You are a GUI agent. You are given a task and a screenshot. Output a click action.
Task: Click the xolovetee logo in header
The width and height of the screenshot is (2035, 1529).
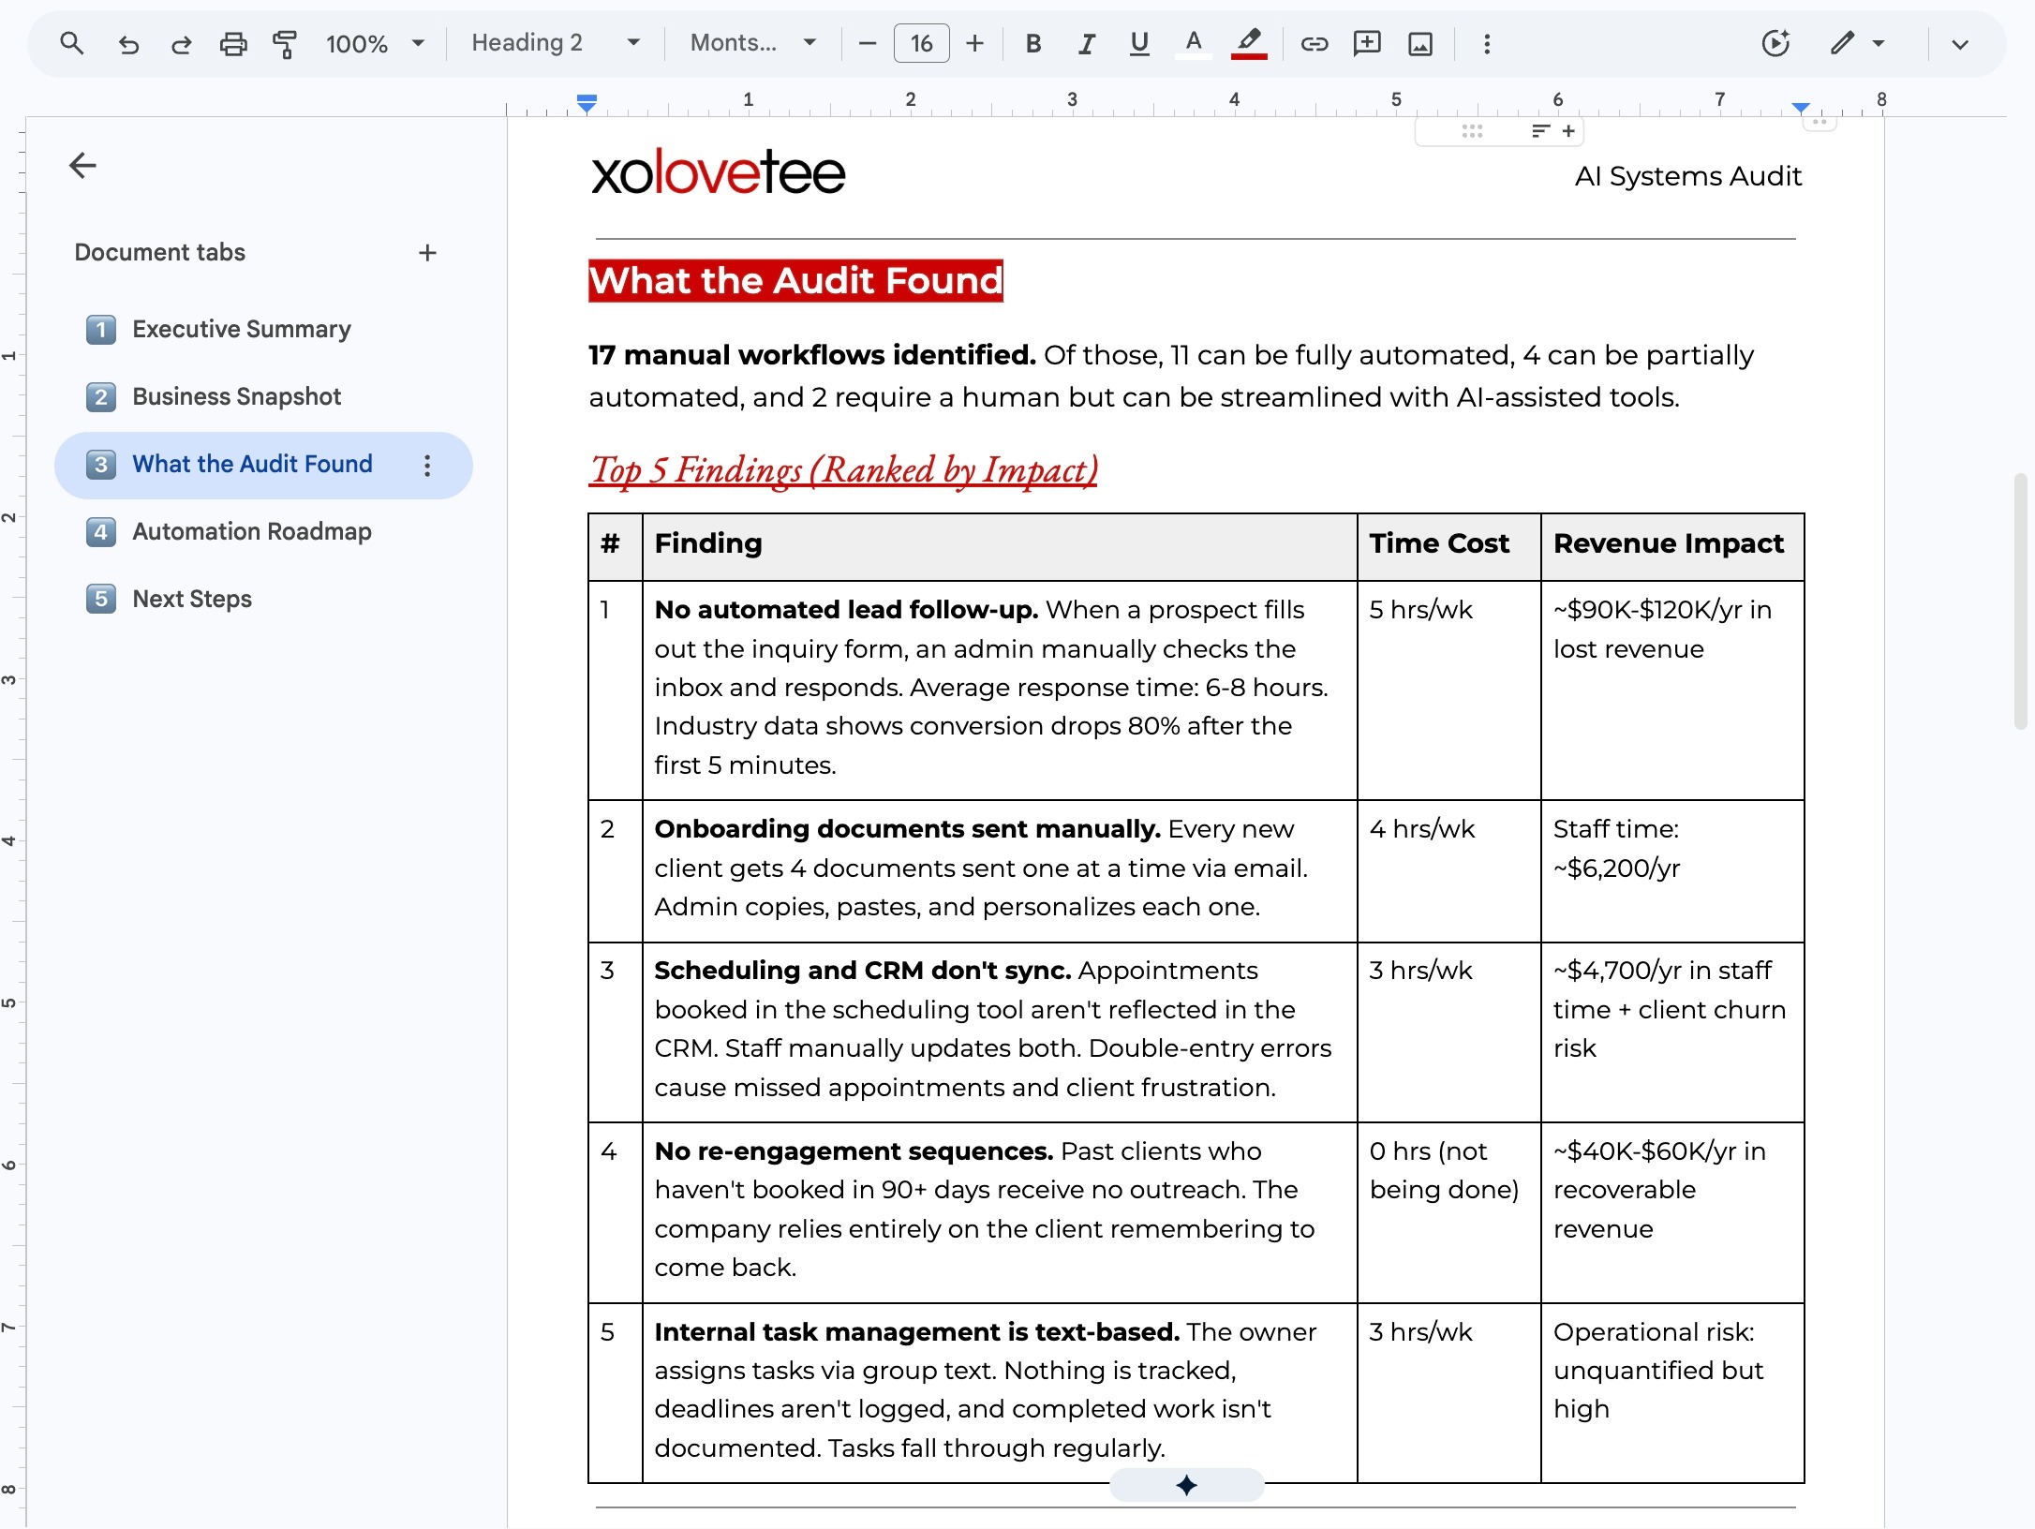[x=719, y=172]
